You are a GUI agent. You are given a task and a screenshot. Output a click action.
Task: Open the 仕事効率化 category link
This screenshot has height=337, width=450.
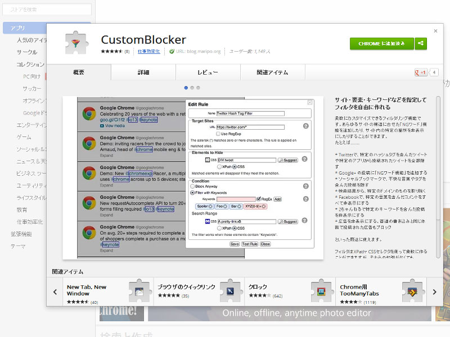[x=148, y=51]
